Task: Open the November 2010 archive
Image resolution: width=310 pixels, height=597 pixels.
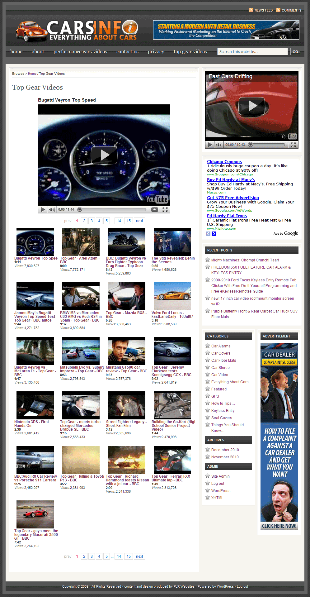Action: tap(225, 457)
